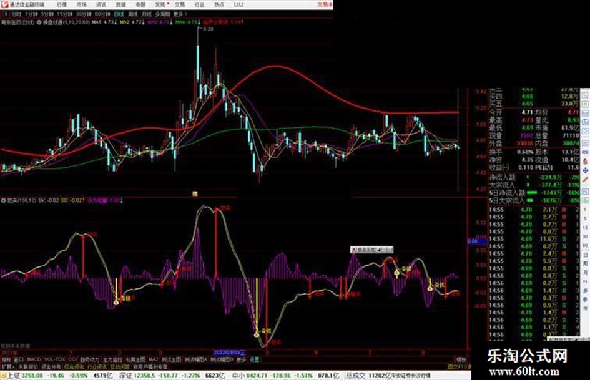This screenshot has height=380, width=590.
Task: Switch to the VOL-TDX indicator tab
Action: [55, 359]
